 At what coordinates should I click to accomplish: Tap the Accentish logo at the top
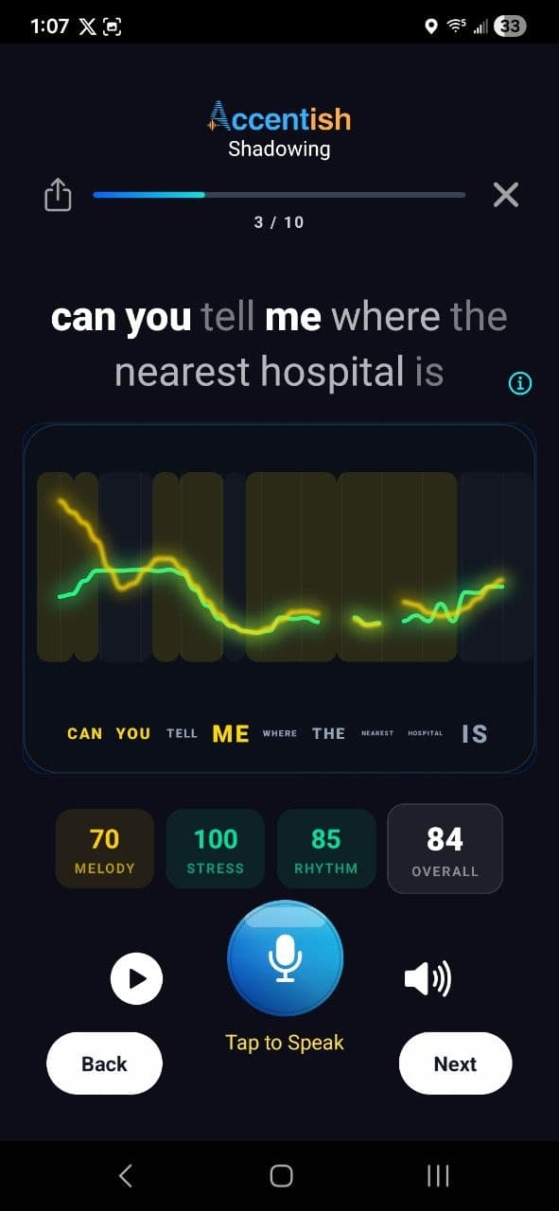point(279,119)
